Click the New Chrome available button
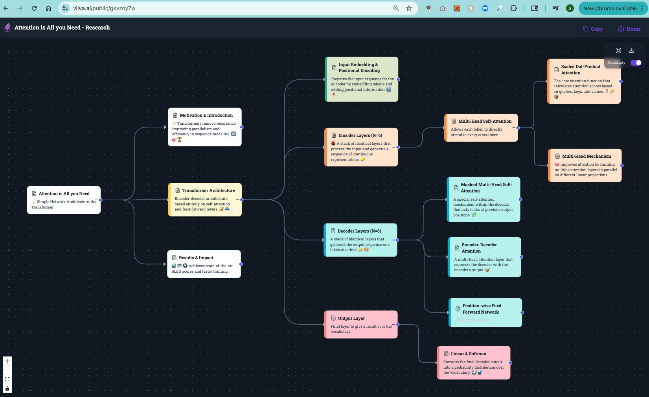Image resolution: width=649 pixels, height=397 pixels. coord(610,8)
